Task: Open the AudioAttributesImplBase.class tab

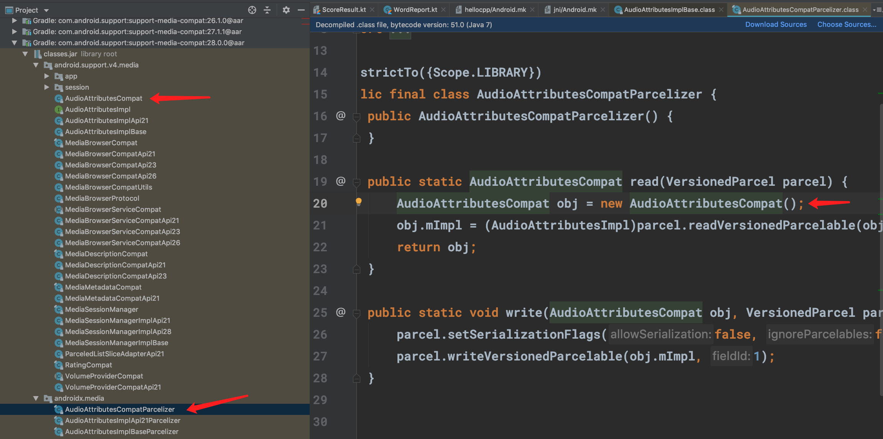Action: point(668,10)
